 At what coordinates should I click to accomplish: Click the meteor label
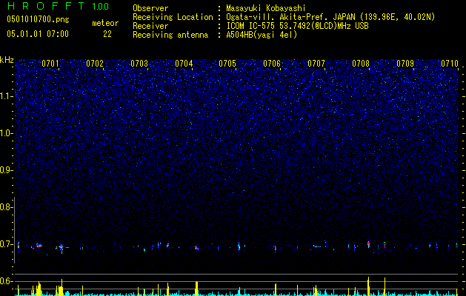point(105,23)
